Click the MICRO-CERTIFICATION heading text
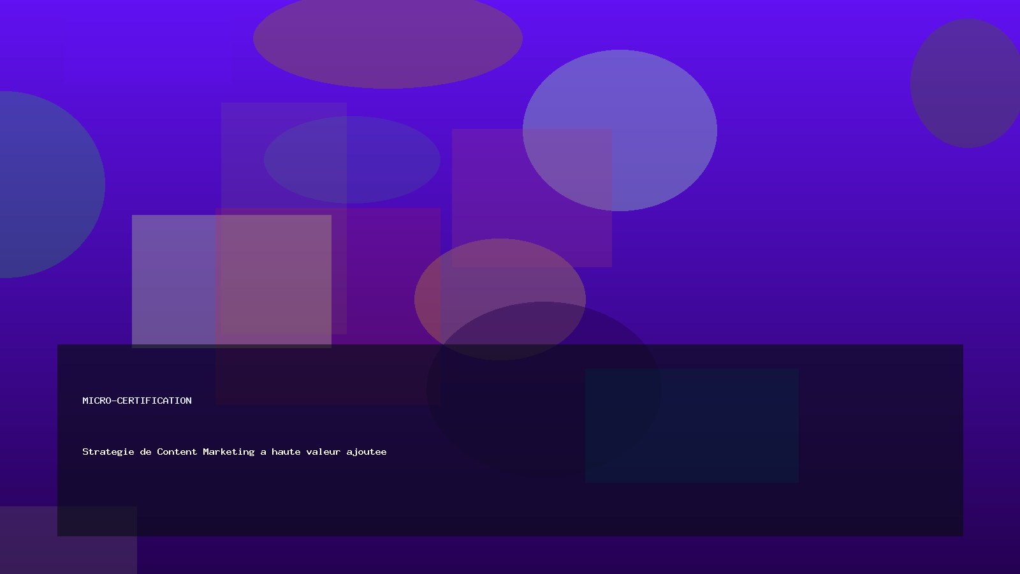Image resolution: width=1020 pixels, height=574 pixels. pos(137,401)
